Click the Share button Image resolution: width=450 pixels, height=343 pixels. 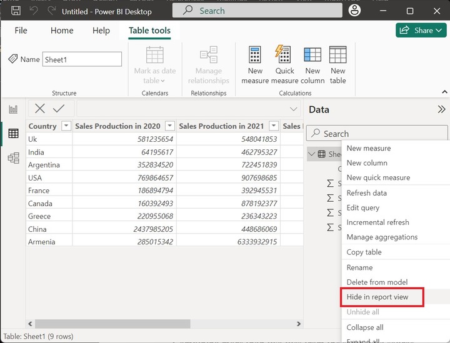pos(421,30)
